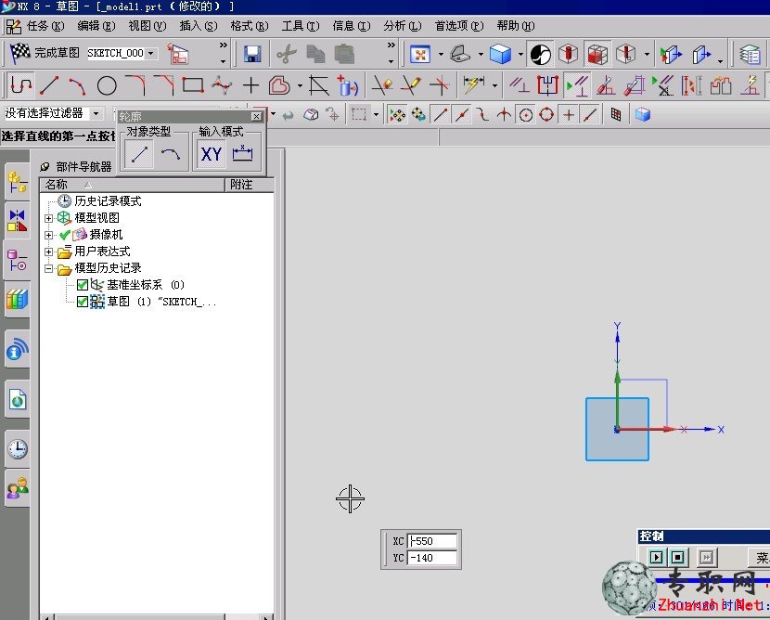Open the Assembly Navigator sidebar tab
The image size is (770, 620).
[x=18, y=182]
